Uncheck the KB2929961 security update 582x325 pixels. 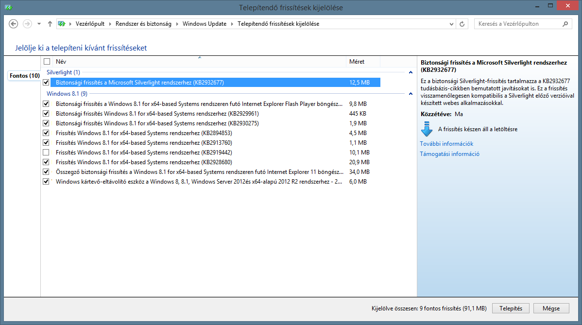[46, 114]
